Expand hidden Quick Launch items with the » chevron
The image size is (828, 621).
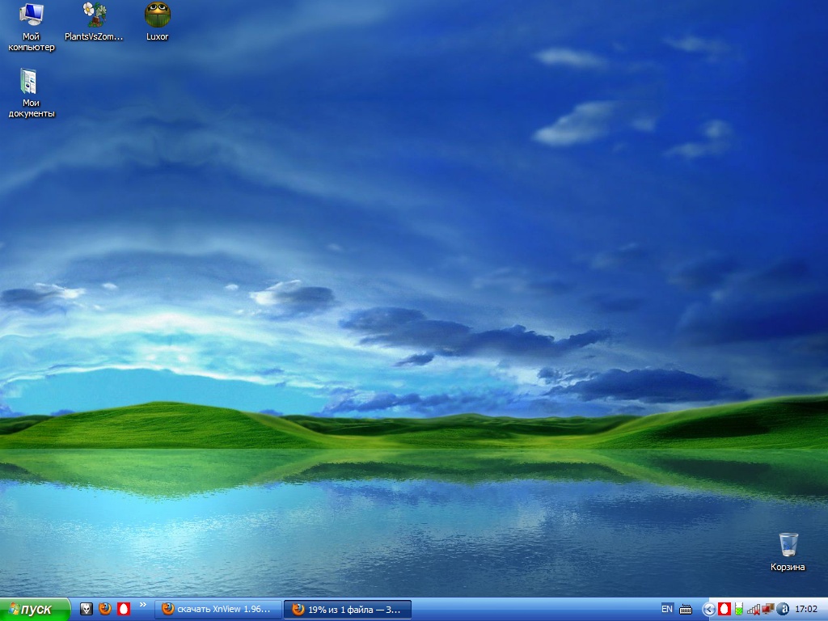143,604
